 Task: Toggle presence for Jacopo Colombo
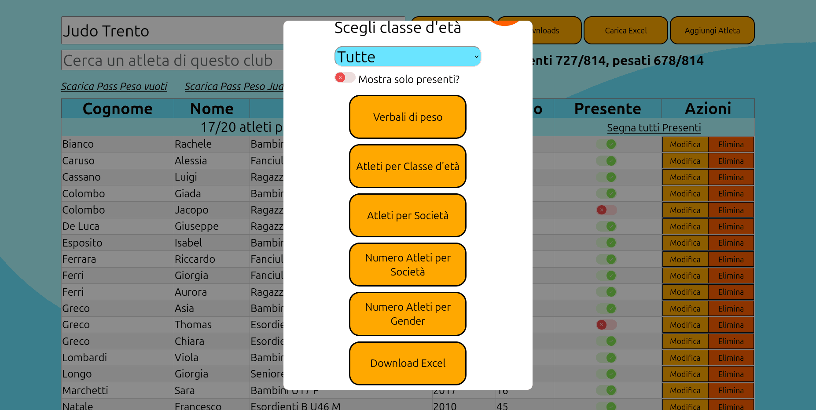(606, 210)
